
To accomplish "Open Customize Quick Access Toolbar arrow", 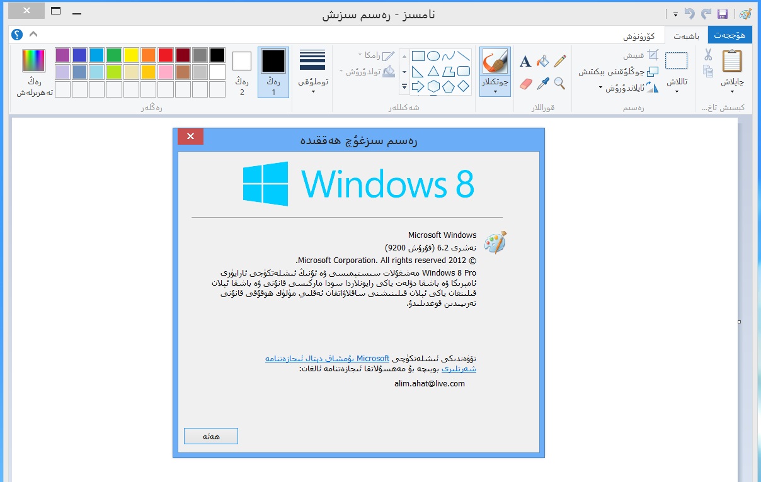I will pyautogui.click(x=675, y=14).
